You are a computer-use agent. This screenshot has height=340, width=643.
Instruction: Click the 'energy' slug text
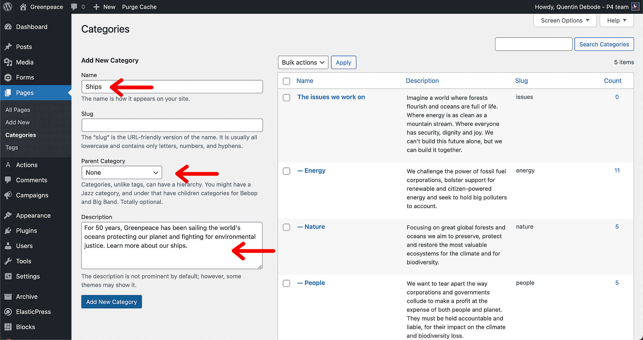pos(525,171)
